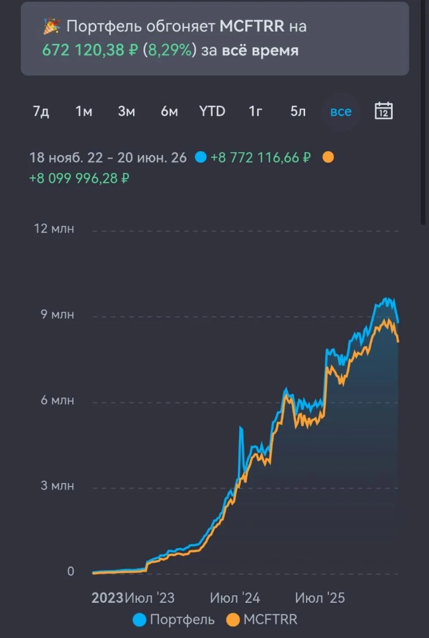Click the orange legend dot for MCFTRR
Screen dimensions: 429x638
pos(233,620)
